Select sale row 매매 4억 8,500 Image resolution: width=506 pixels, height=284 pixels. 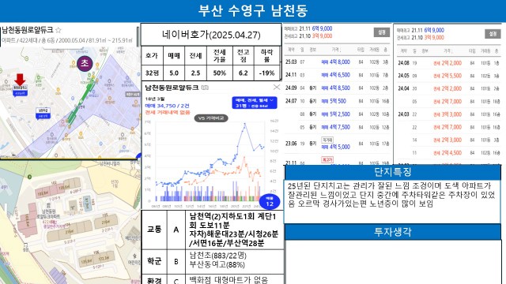(x=338, y=88)
